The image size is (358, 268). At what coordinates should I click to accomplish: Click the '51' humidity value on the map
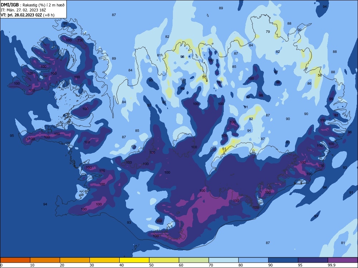click(224, 149)
